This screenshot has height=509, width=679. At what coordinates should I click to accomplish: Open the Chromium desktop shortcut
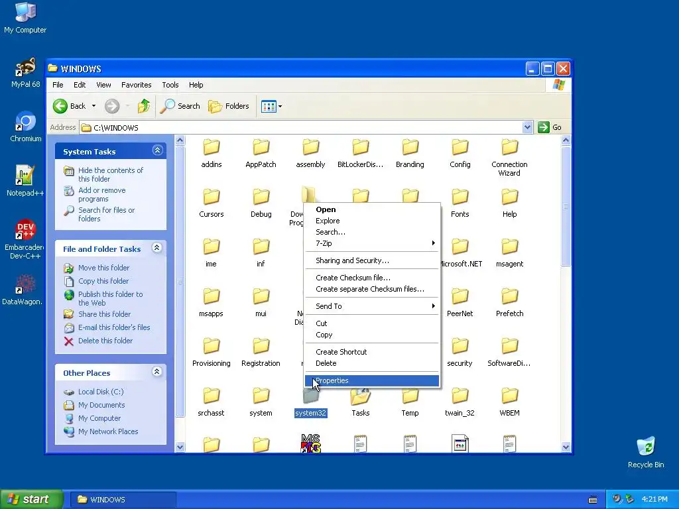coord(26,127)
